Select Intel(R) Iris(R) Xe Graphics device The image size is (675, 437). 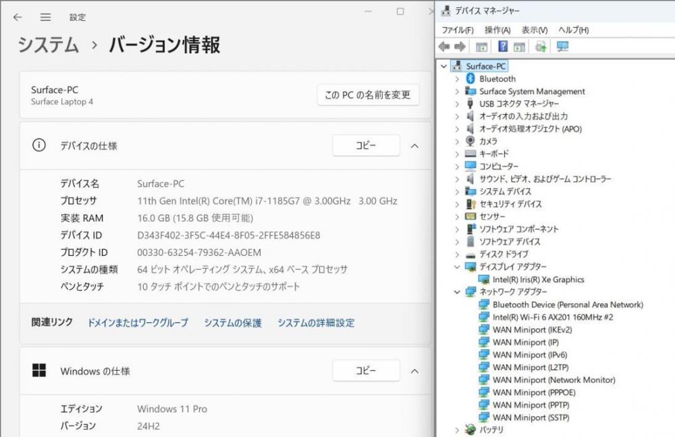click(538, 279)
